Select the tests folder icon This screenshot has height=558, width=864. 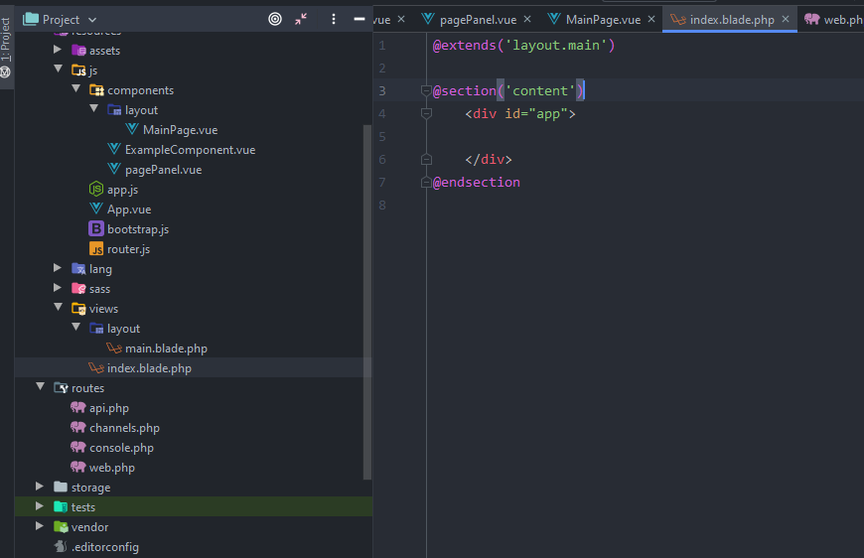tap(61, 506)
